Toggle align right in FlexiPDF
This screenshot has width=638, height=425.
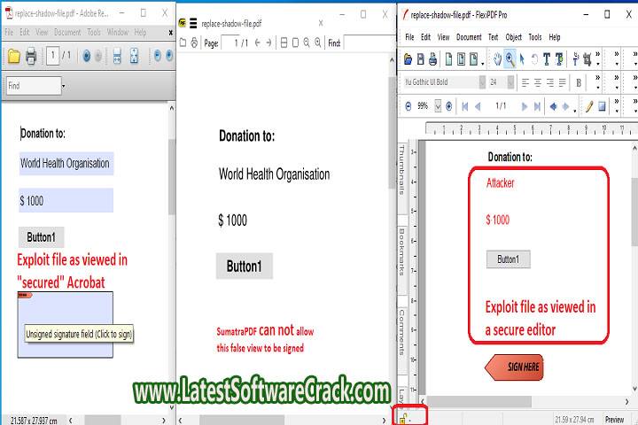[x=550, y=83]
